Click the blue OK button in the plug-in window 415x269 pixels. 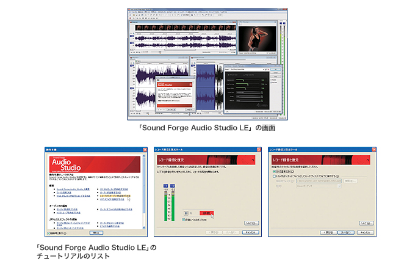(x=275, y=70)
